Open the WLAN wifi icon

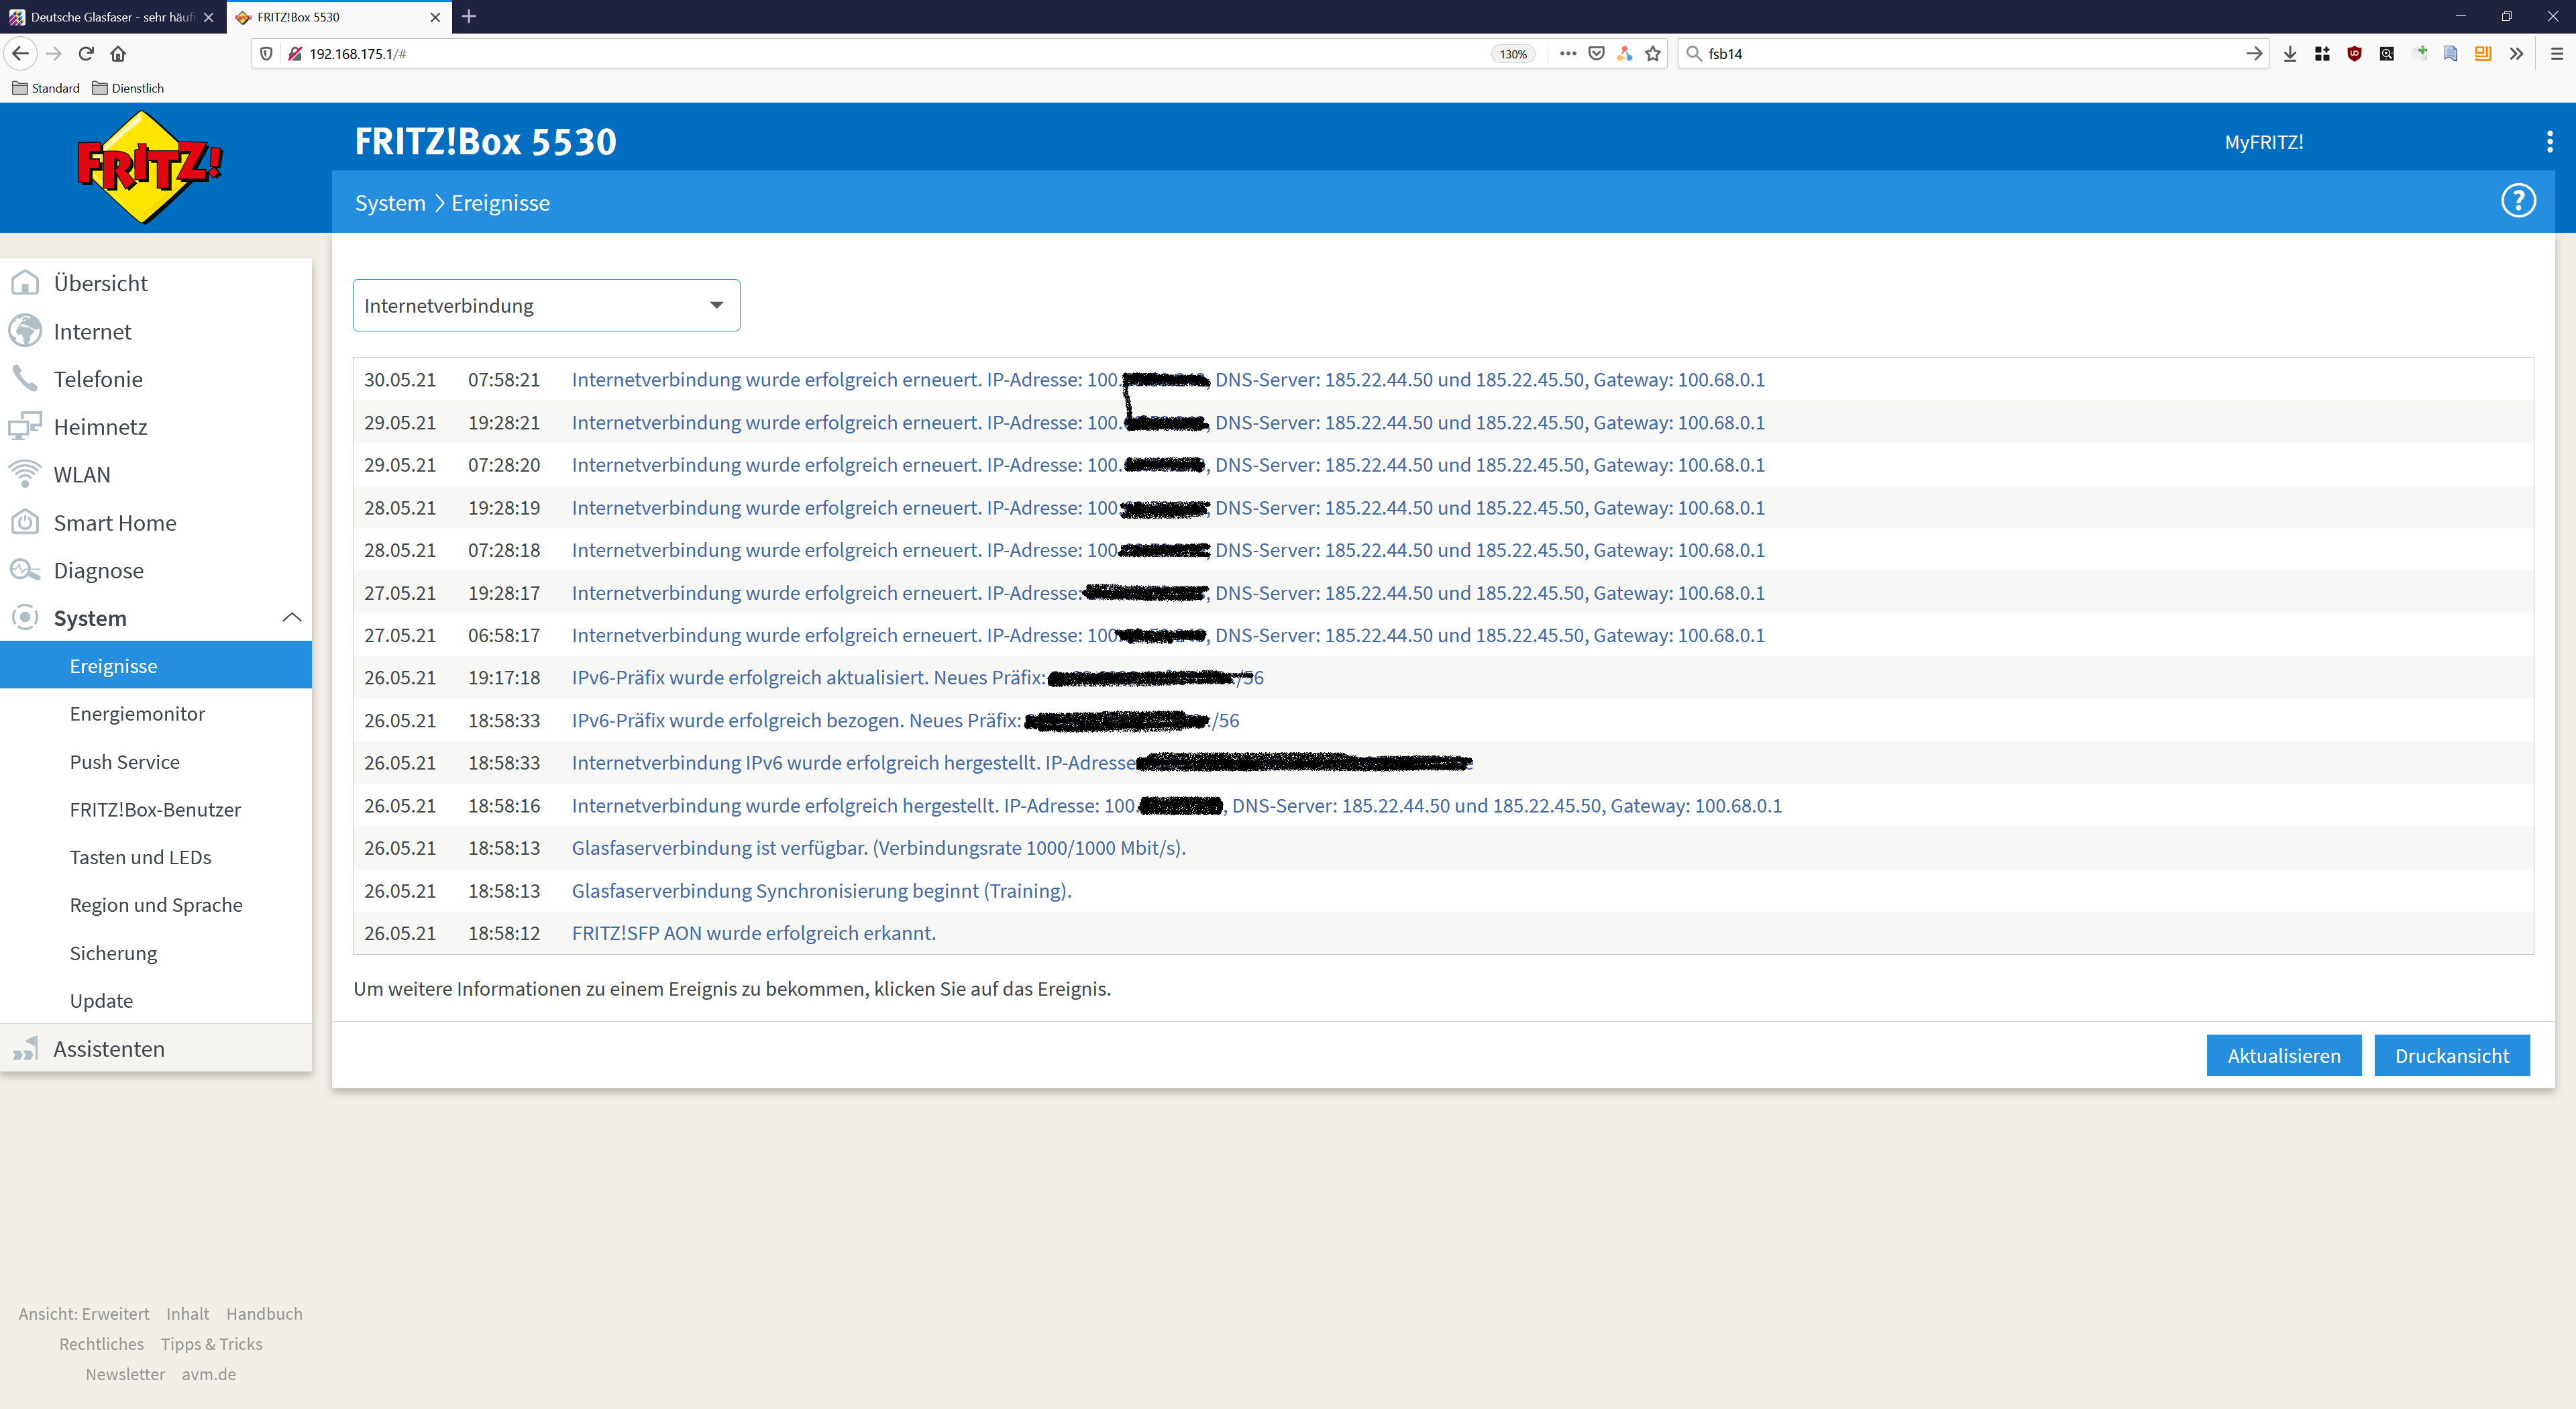pos(25,474)
